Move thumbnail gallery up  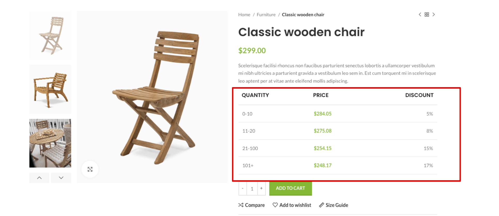click(39, 178)
